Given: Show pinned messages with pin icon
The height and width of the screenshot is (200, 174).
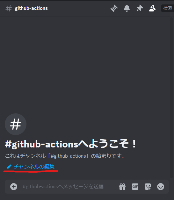Looking at the screenshot, I should (x=140, y=8).
